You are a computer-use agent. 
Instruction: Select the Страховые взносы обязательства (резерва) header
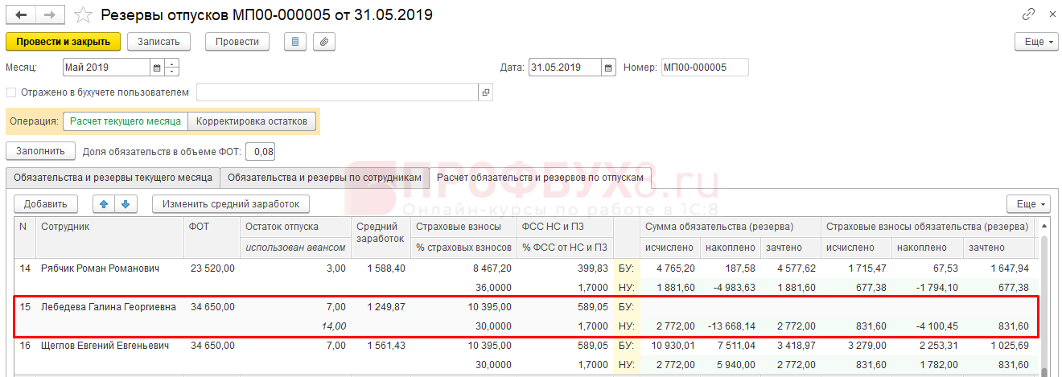[x=929, y=227]
